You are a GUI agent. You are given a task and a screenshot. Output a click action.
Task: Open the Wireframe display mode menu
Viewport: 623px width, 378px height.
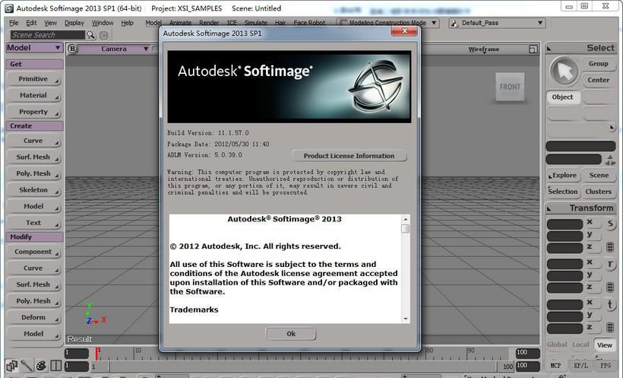pyautogui.click(x=483, y=49)
